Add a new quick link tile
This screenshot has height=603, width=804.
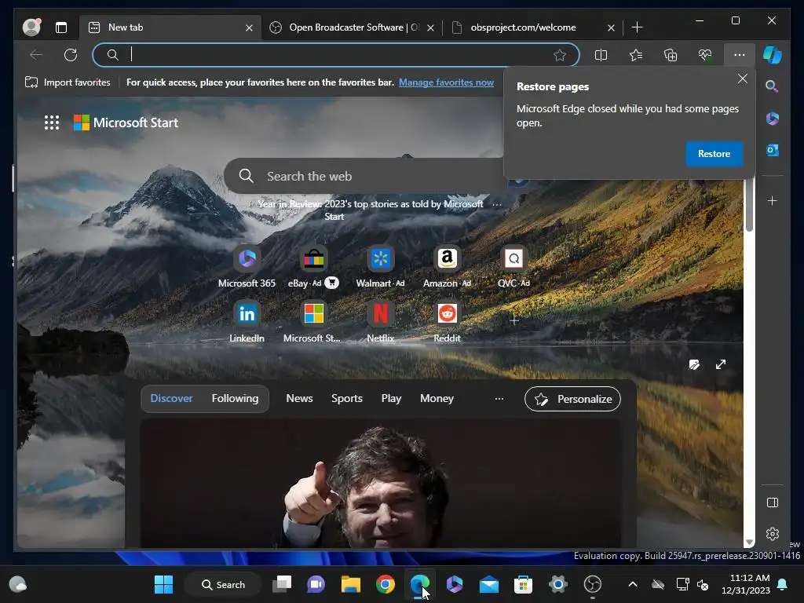click(x=514, y=320)
